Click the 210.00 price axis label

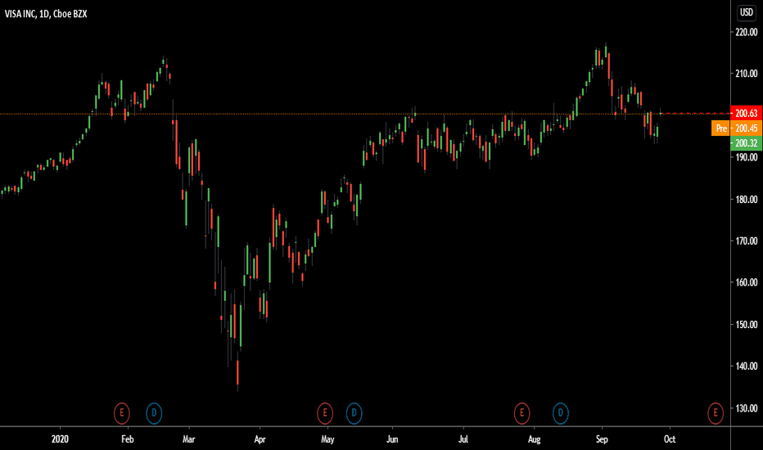[x=747, y=74]
